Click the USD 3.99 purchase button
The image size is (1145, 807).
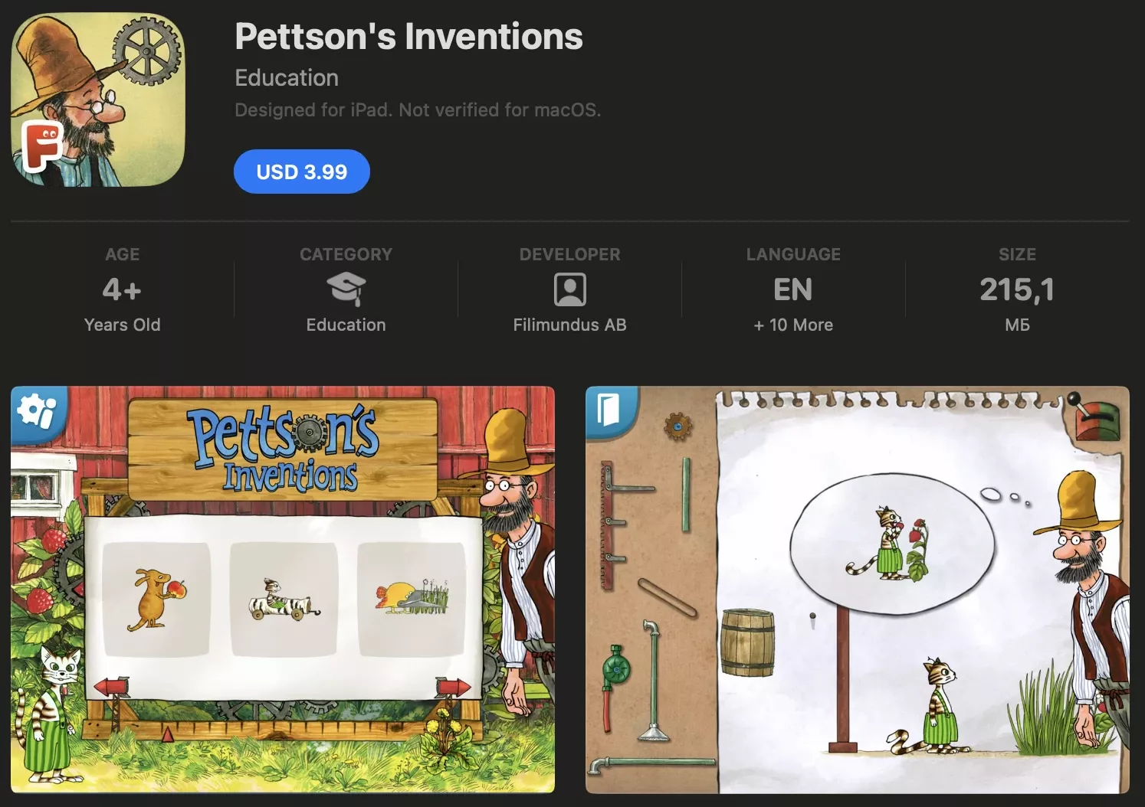tap(302, 172)
